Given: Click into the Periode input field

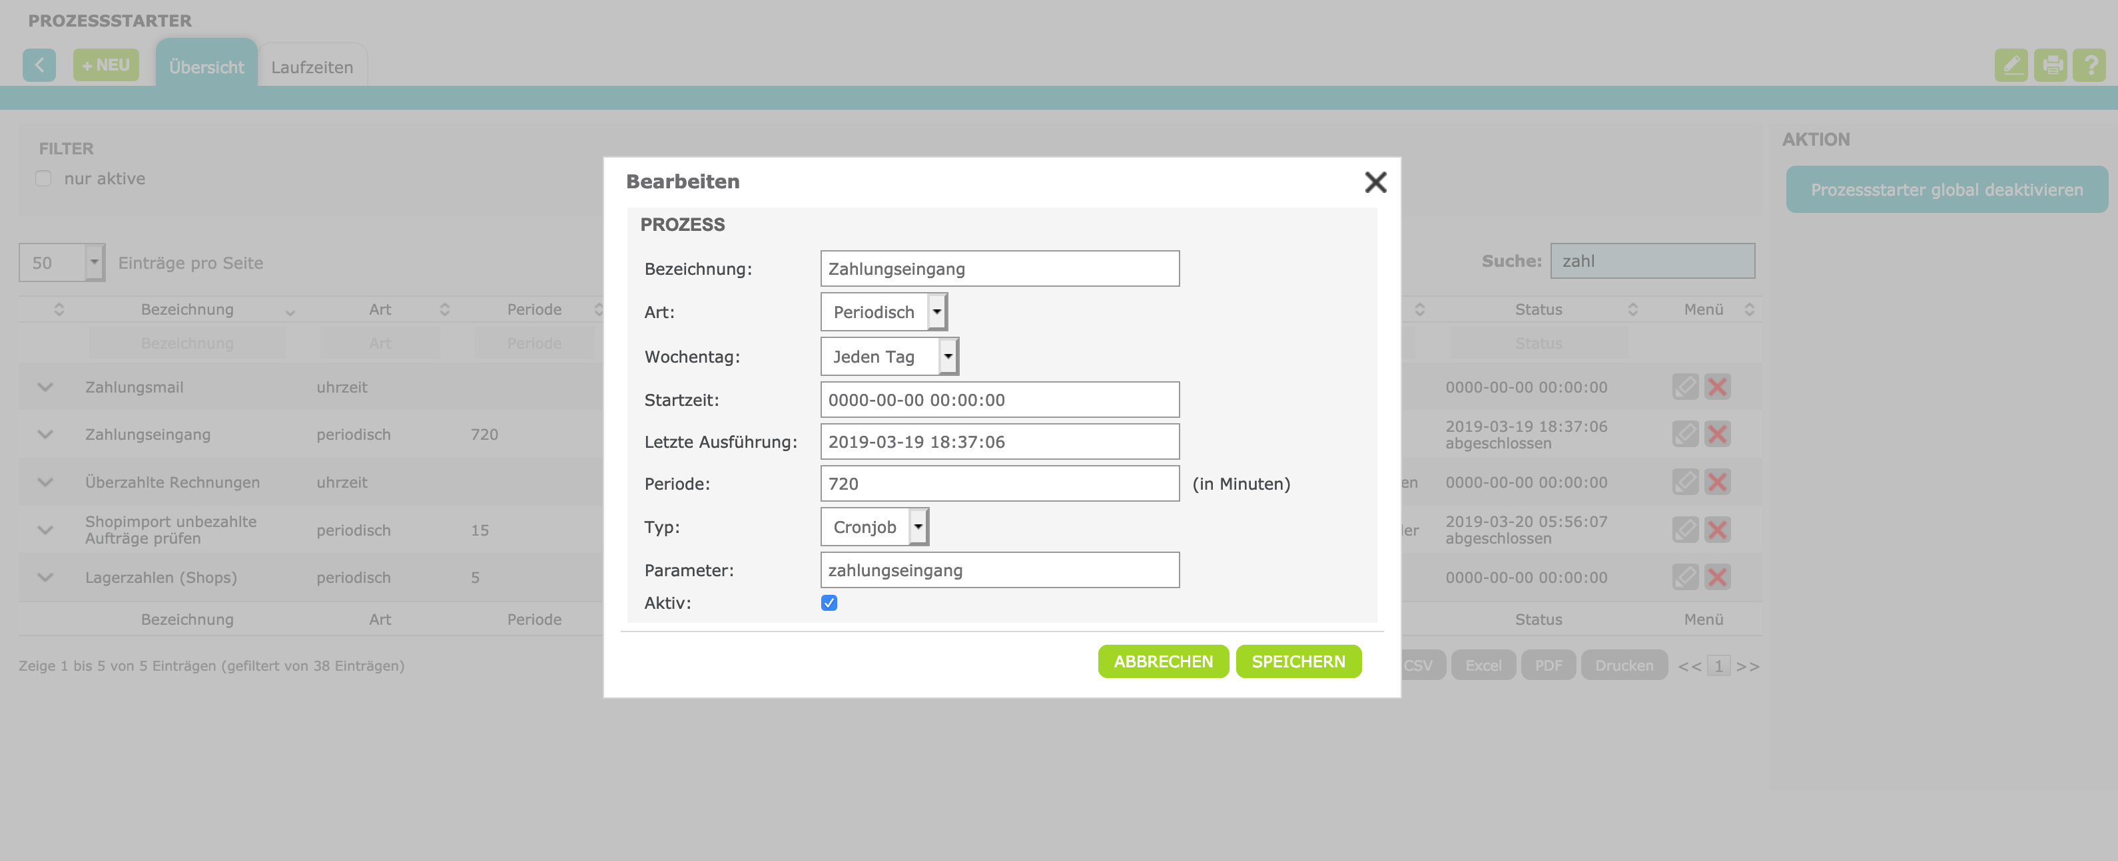Looking at the screenshot, I should pyautogui.click(x=999, y=484).
